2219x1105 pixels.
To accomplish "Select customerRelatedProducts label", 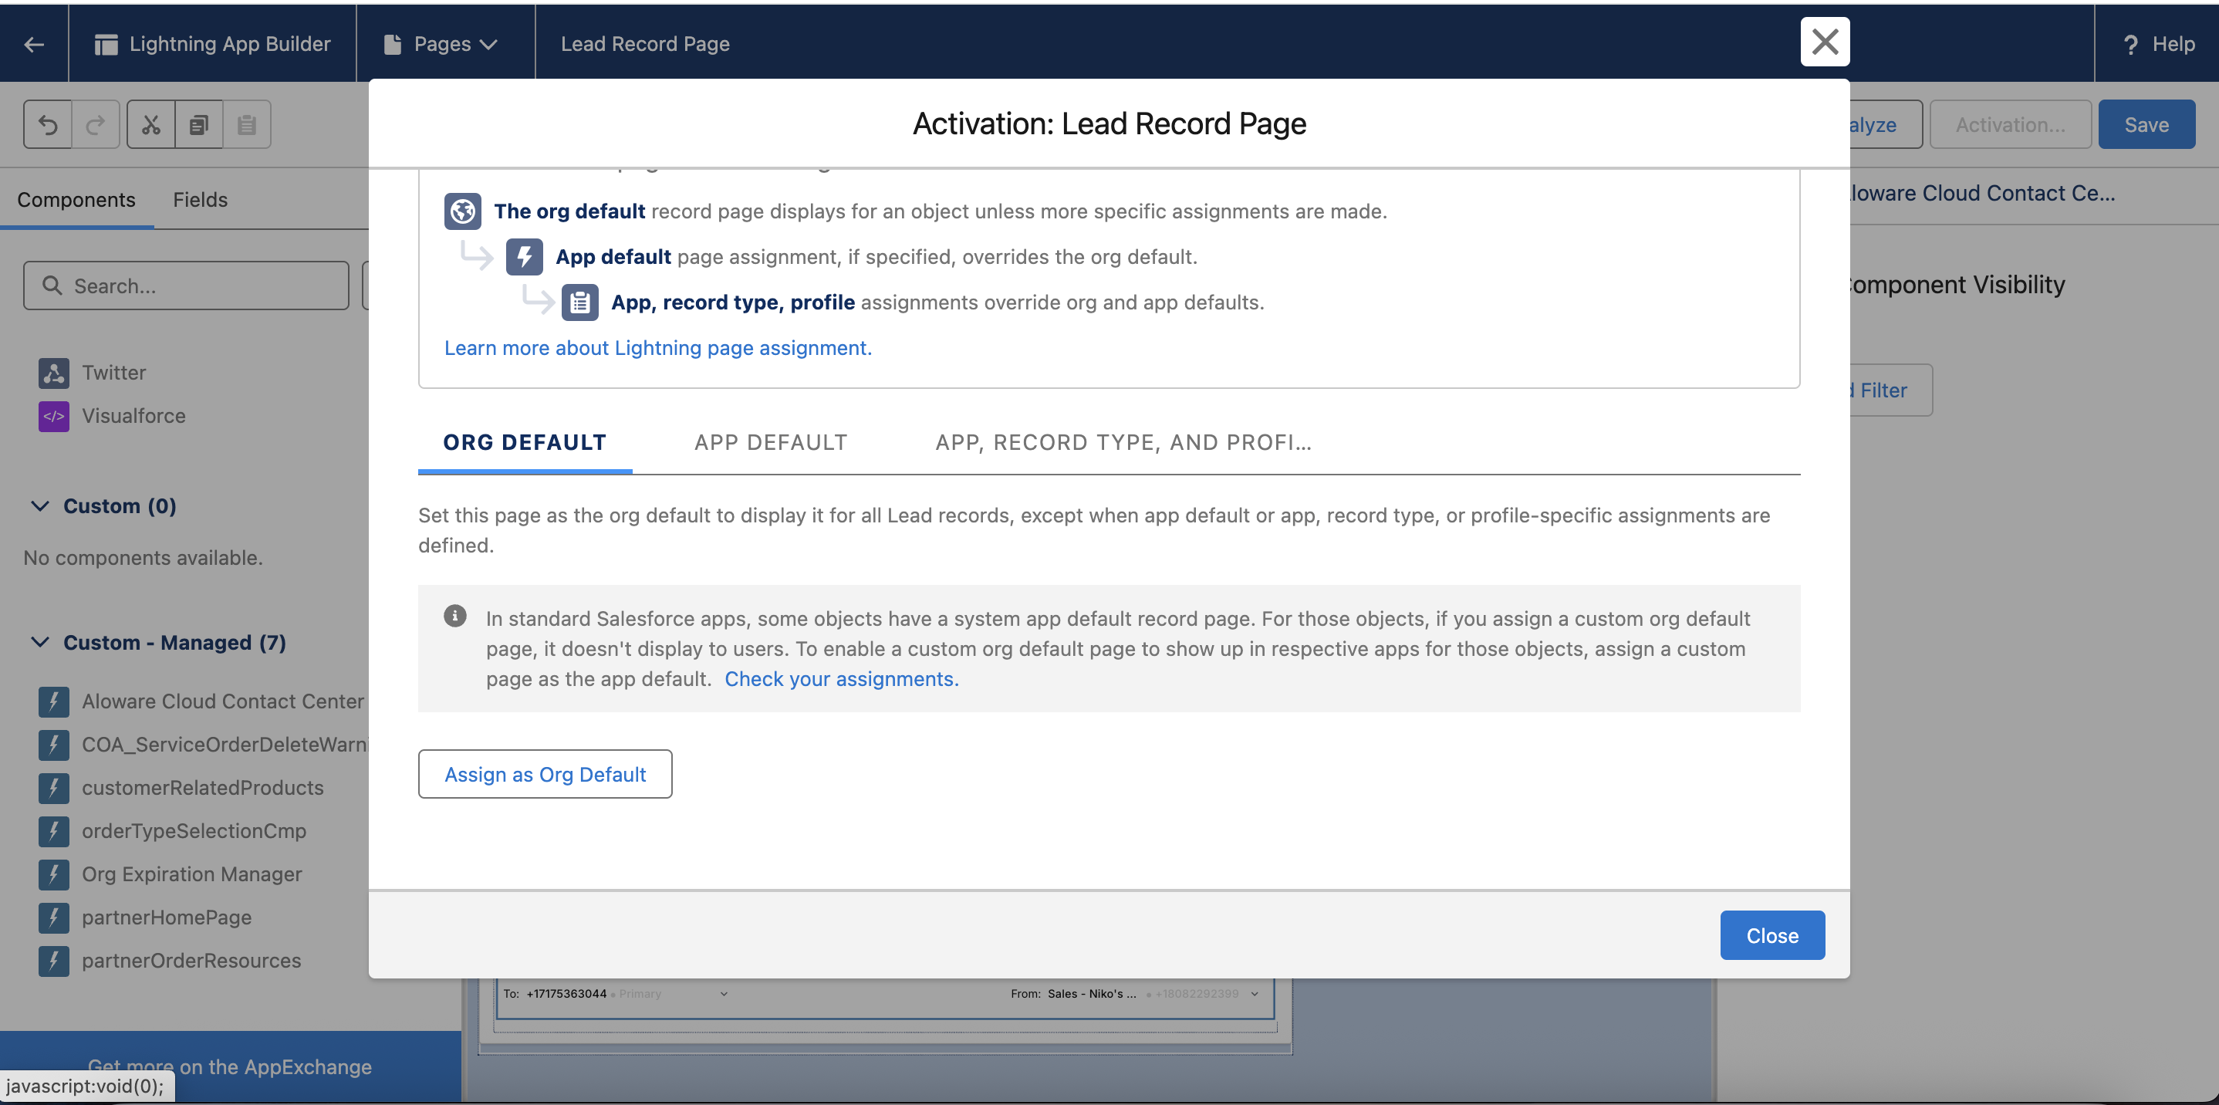I will pyautogui.click(x=202, y=787).
